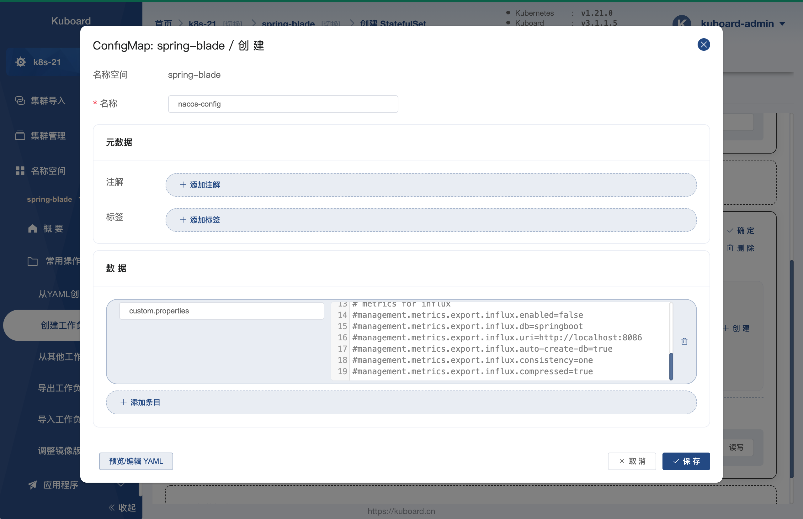803x519 pixels.
Task: Click editor line 14 influx.enabled text
Action: pyautogui.click(x=468, y=315)
